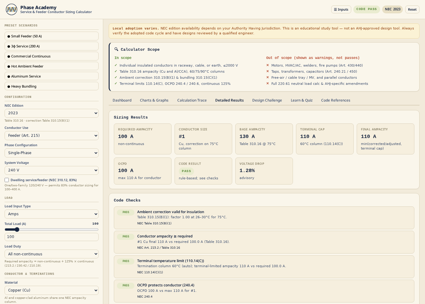
Task: Click the 'Local adoption varies.' notice text
Action: pos(136,28)
